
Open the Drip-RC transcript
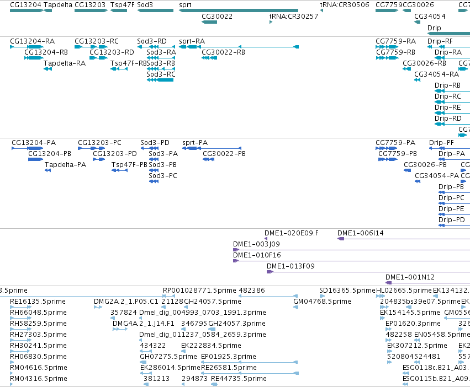point(452,102)
